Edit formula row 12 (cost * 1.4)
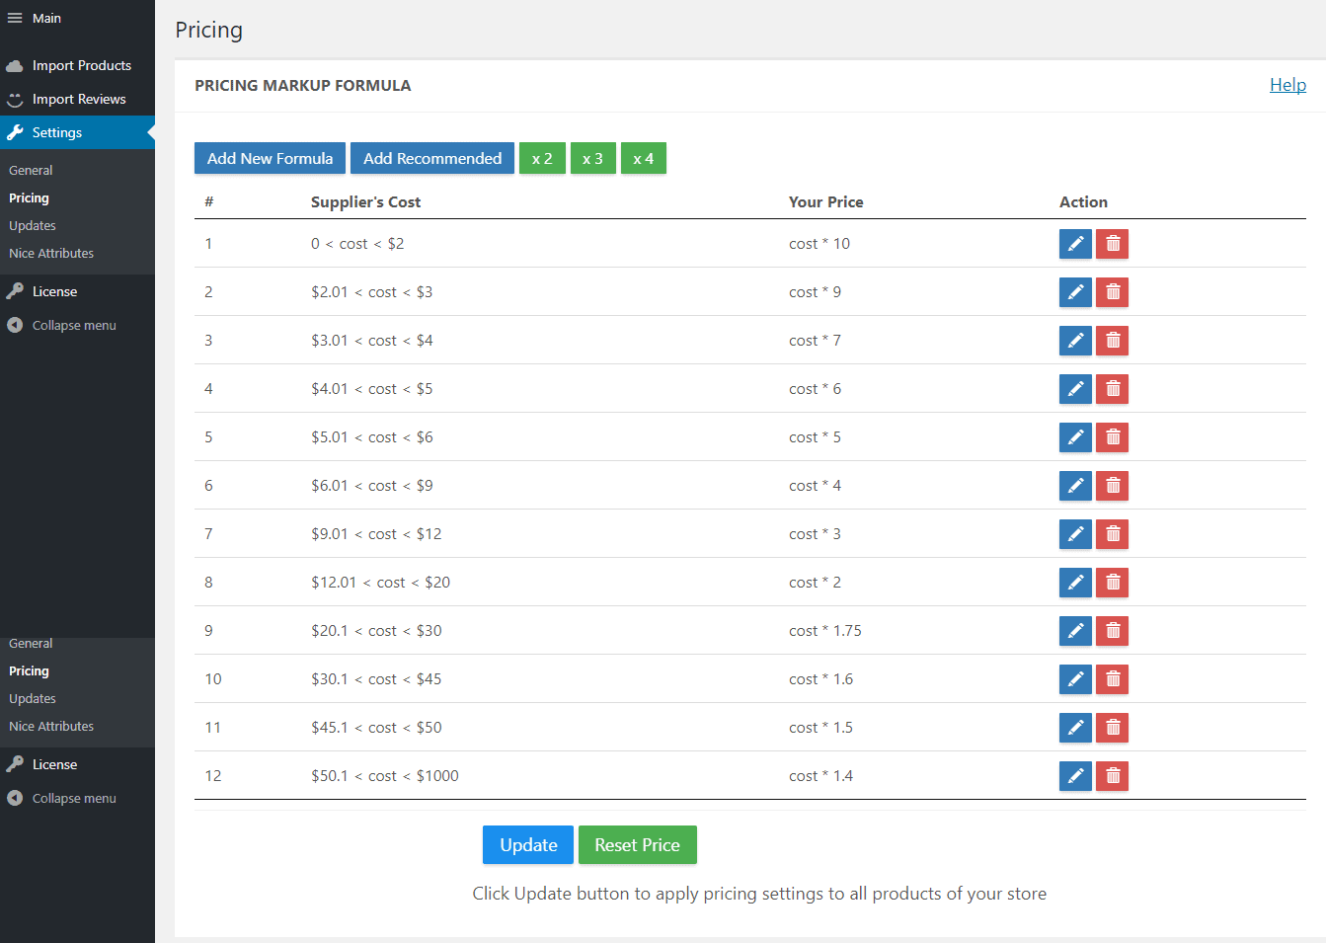This screenshot has height=943, width=1326. click(x=1075, y=776)
